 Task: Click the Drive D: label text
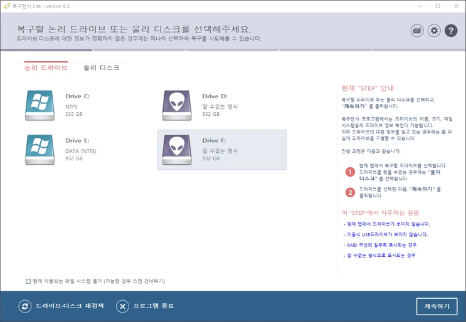(x=215, y=96)
